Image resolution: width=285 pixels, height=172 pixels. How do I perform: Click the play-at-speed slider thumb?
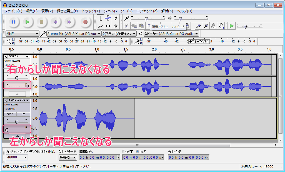[245, 27]
